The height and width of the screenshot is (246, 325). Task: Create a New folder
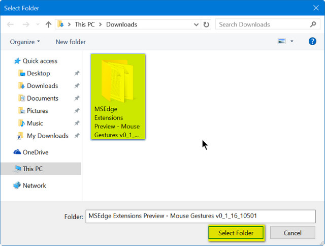[x=71, y=42]
